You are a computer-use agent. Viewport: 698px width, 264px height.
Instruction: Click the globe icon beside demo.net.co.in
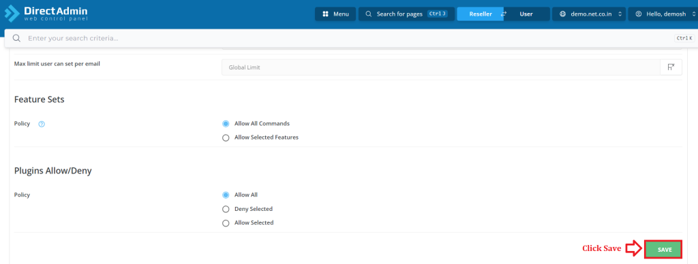(x=562, y=14)
